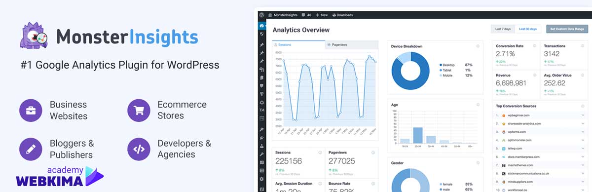Switch to the Pageviews chart tab
Screen dimensions: 592x192
pyautogui.click(x=352, y=44)
